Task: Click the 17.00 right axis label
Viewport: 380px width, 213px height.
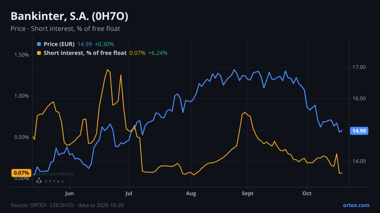Action: tap(358, 67)
